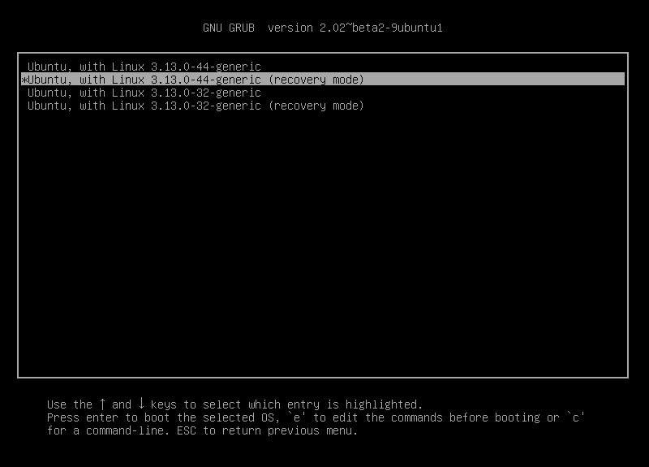
Task: Select Ubuntu with Linux 3.13.0-44-generic entry
Action: click(144, 67)
